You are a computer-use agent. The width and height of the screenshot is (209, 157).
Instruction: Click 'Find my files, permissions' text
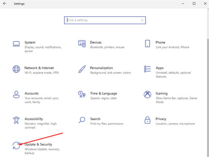click(106, 124)
